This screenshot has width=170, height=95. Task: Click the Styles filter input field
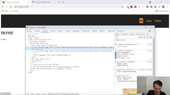tap(126, 37)
